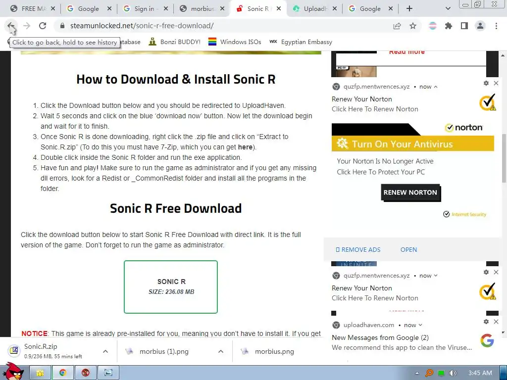Click the Read more link at top
The height and width of the screenshot is (380, 507).
[407, 52]
